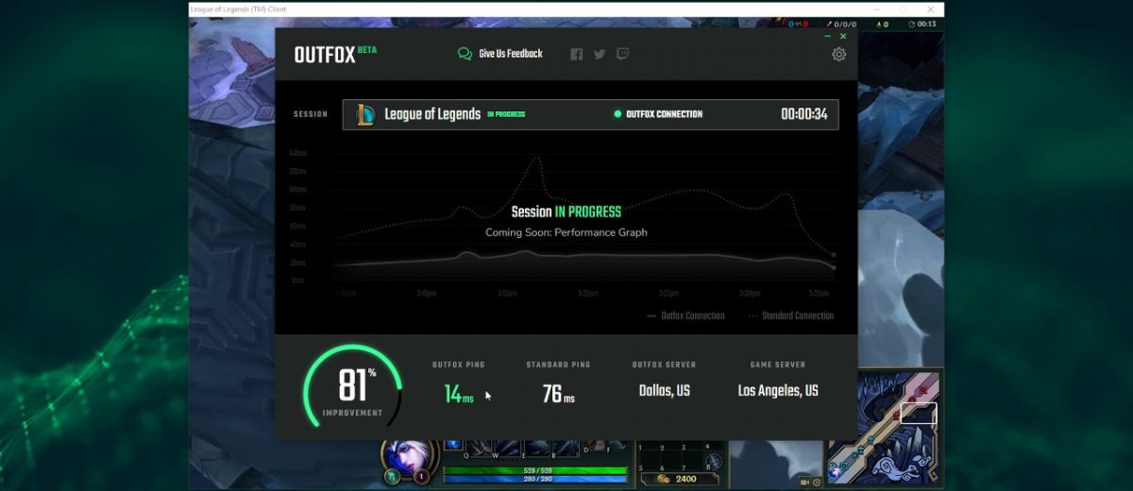Open the Outfox Facebook page icon

pyautogui.click(x=577, y=55)
